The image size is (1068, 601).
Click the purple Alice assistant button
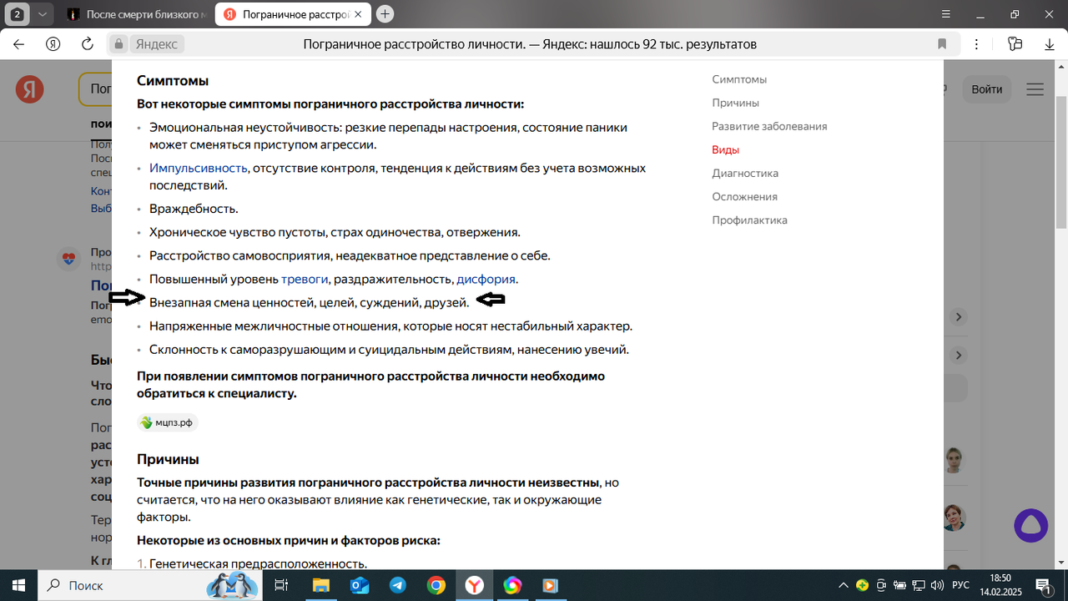[x=1030, y=526]
